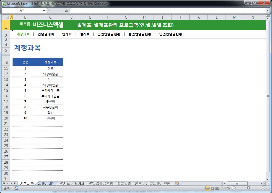Click the 계정과목 navigation link
Screen dimensions: 272x193
point(23,34)
